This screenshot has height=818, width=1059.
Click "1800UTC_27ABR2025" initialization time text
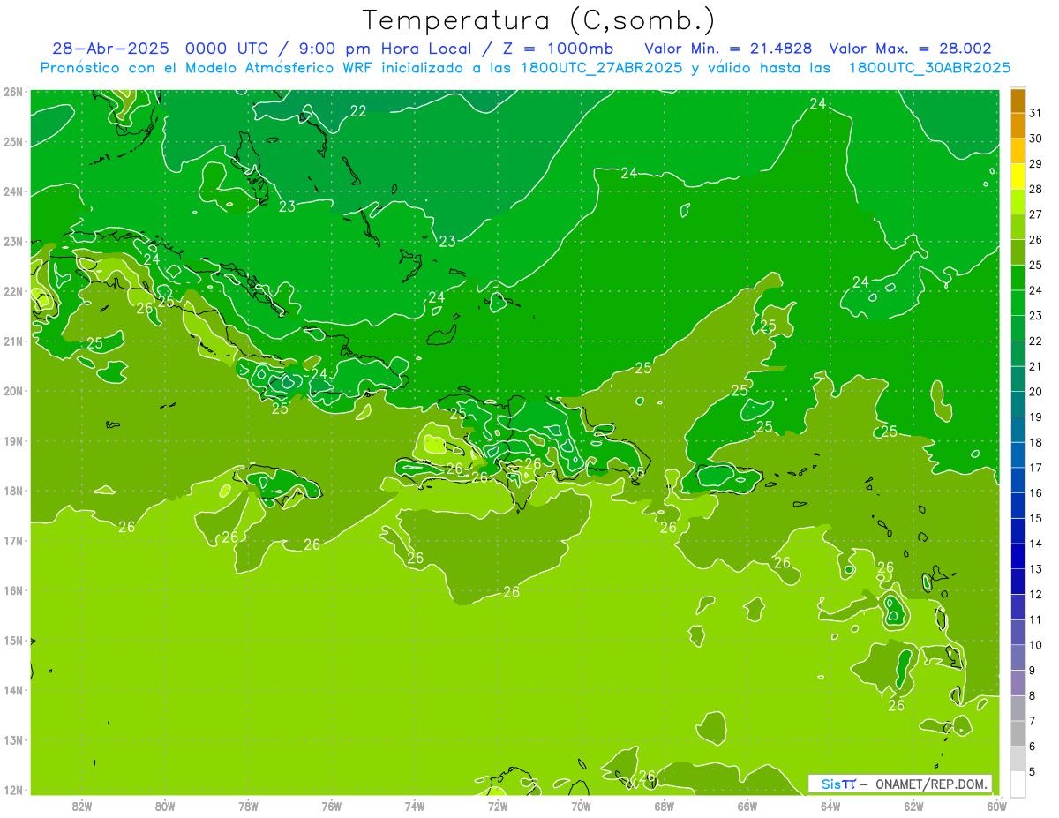tap(602, 68)
